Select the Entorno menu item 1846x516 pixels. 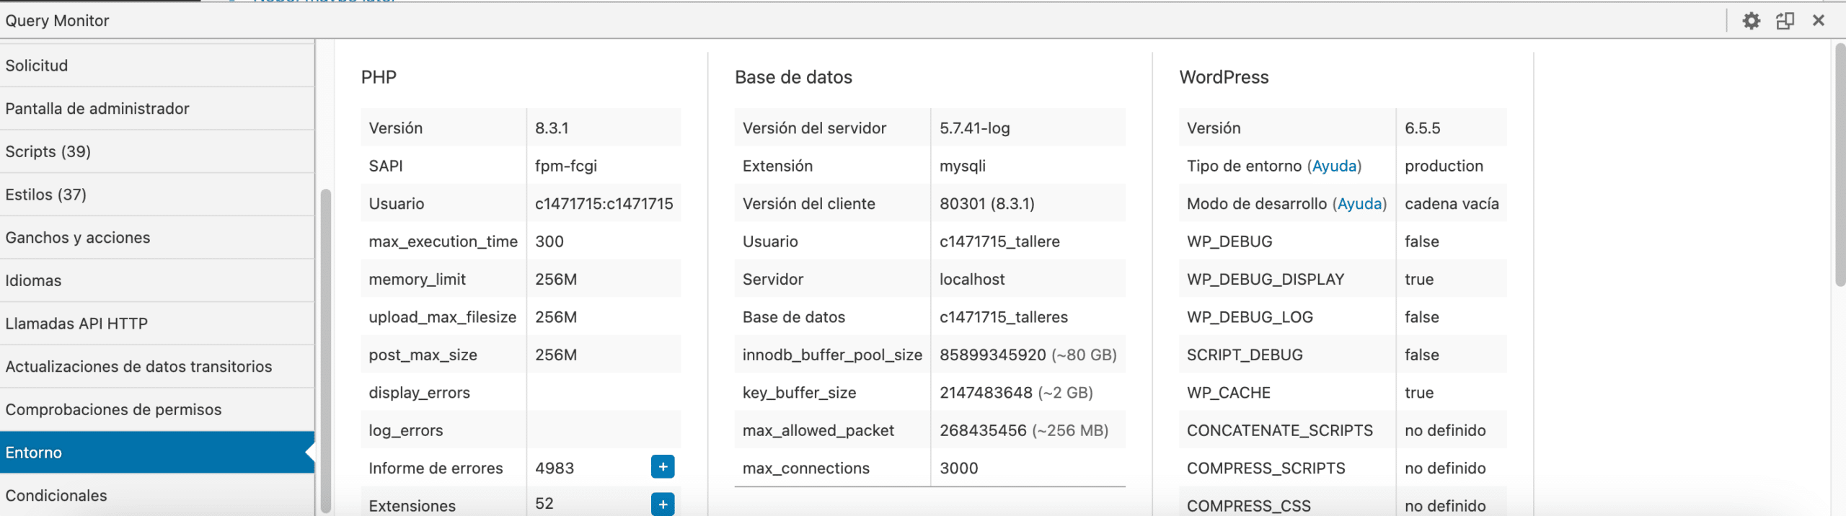point(34,453)
